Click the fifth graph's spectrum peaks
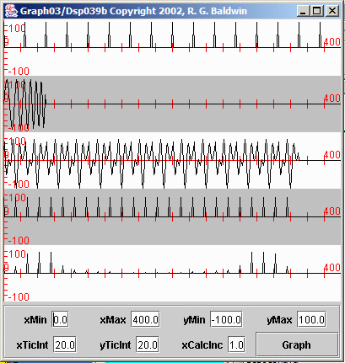345x363 pixels. pos(152,263)
